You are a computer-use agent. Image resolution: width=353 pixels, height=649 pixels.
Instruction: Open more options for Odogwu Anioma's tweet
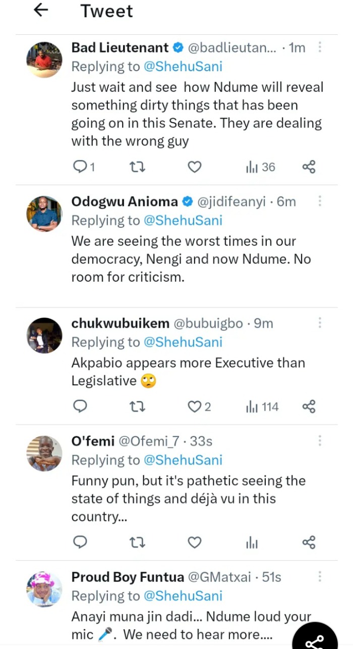(320, 202)
